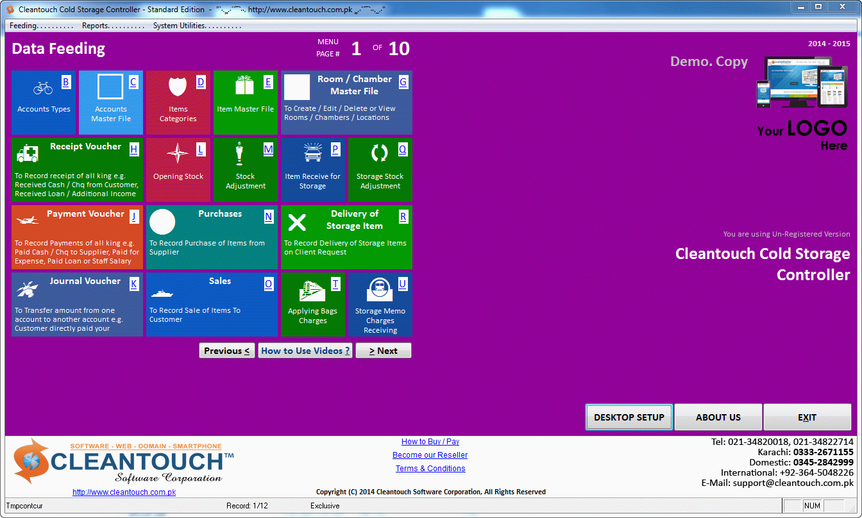
Task: Click shortcut letter L on Opening Stock
Action: coord(201,149)
